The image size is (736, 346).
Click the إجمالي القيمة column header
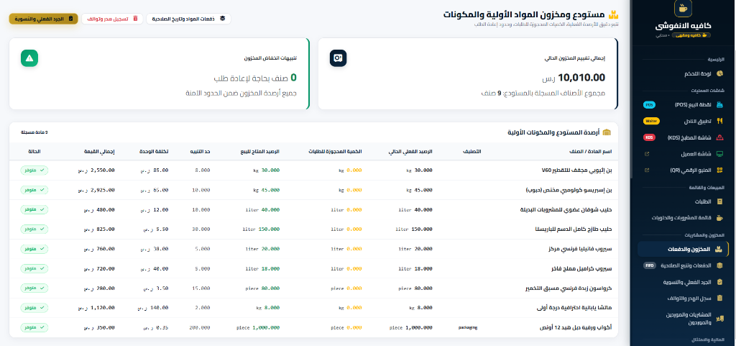point(99,152)
